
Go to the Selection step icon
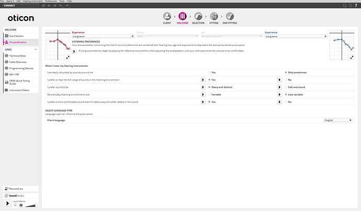pyautogui.click(x=198, y=16)
